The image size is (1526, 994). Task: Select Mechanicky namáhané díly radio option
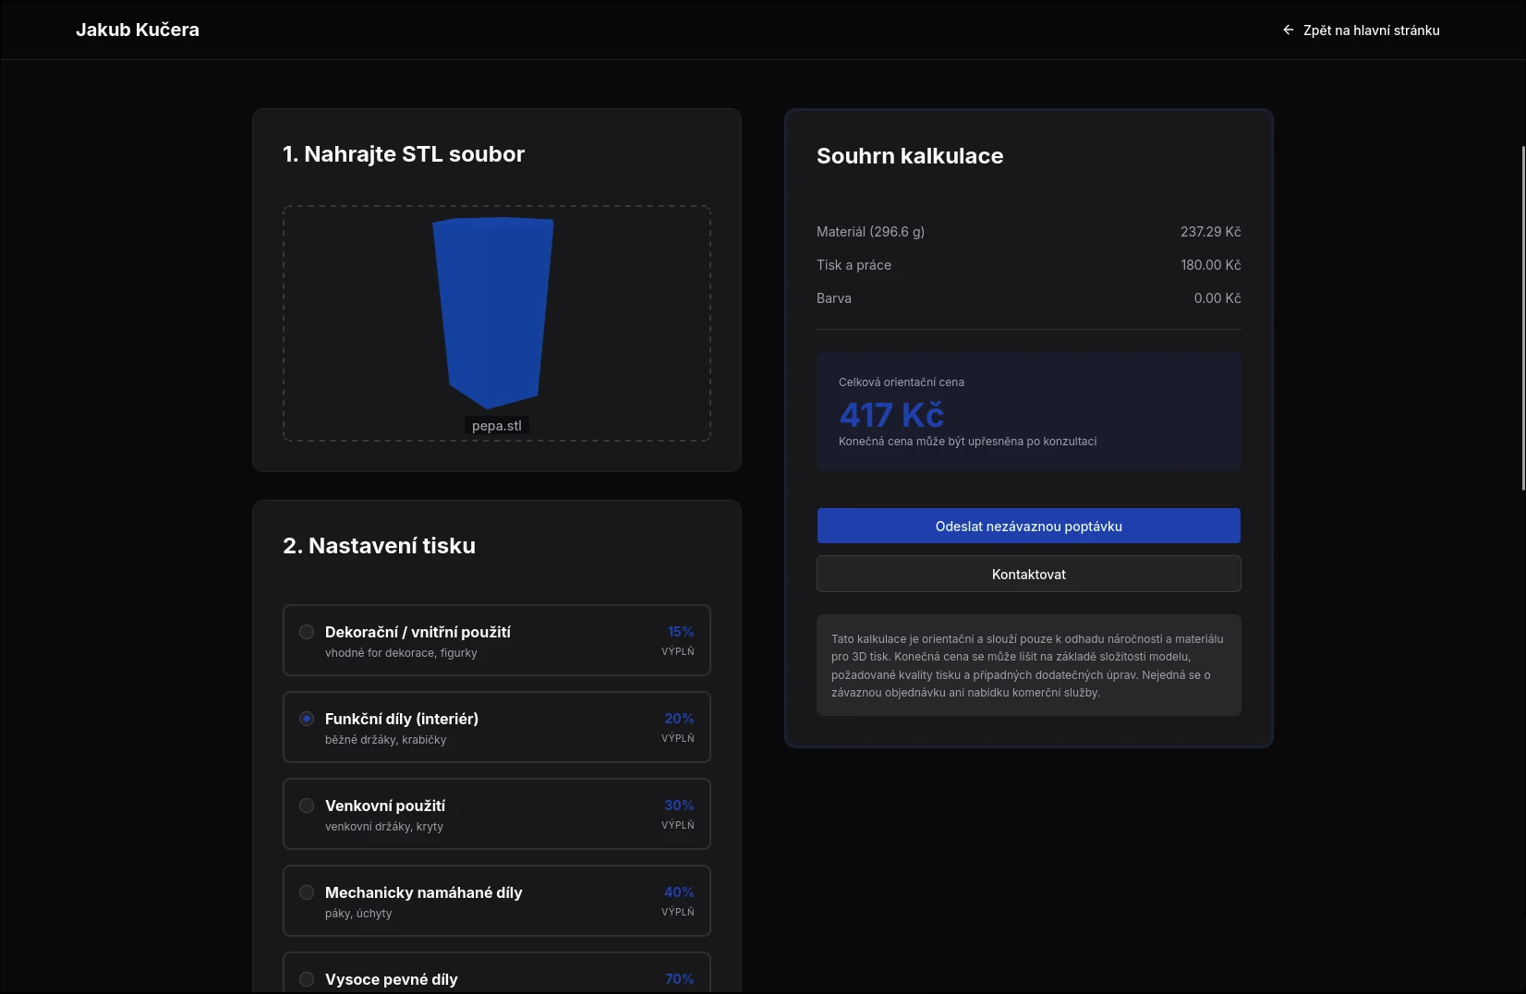click(307, 892)
